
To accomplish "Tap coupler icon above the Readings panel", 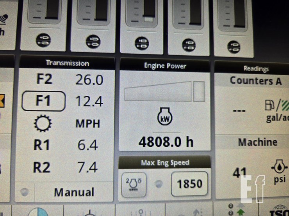I will [x=234, y=47].
